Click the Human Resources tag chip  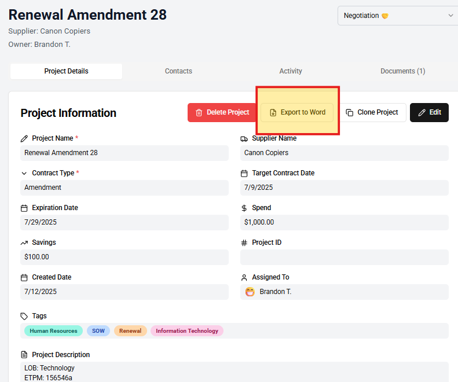tap(53, 331)
